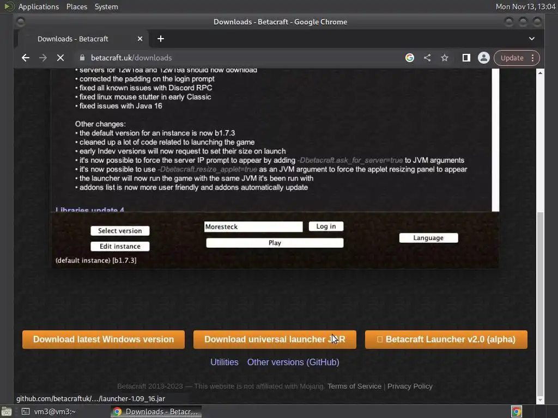Image resolution: width=558 pixels, height=418 pixels.
Task: Click the Moresteck username field
Action: coord(253,227)
